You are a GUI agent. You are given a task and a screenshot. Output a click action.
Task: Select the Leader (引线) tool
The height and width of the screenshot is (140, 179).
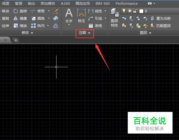pyautogui.click(x=95, y=18)
